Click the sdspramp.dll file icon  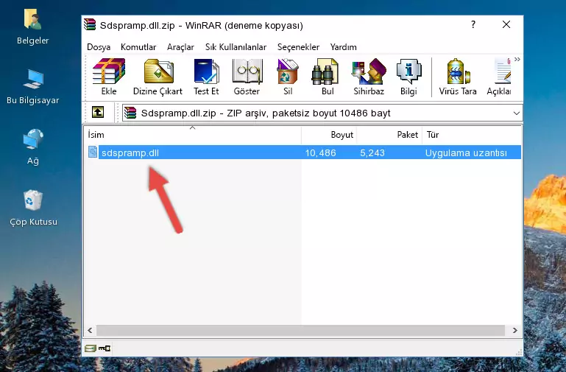click(93, 152)
